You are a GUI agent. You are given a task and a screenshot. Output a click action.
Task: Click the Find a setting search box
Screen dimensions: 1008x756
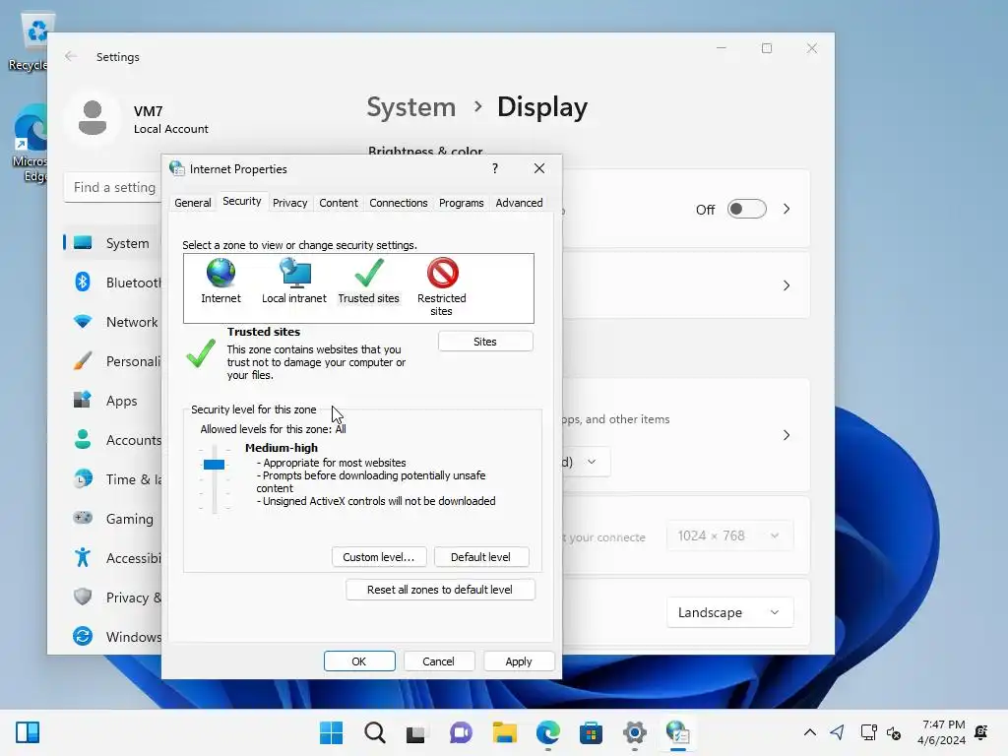click(113, 187)
